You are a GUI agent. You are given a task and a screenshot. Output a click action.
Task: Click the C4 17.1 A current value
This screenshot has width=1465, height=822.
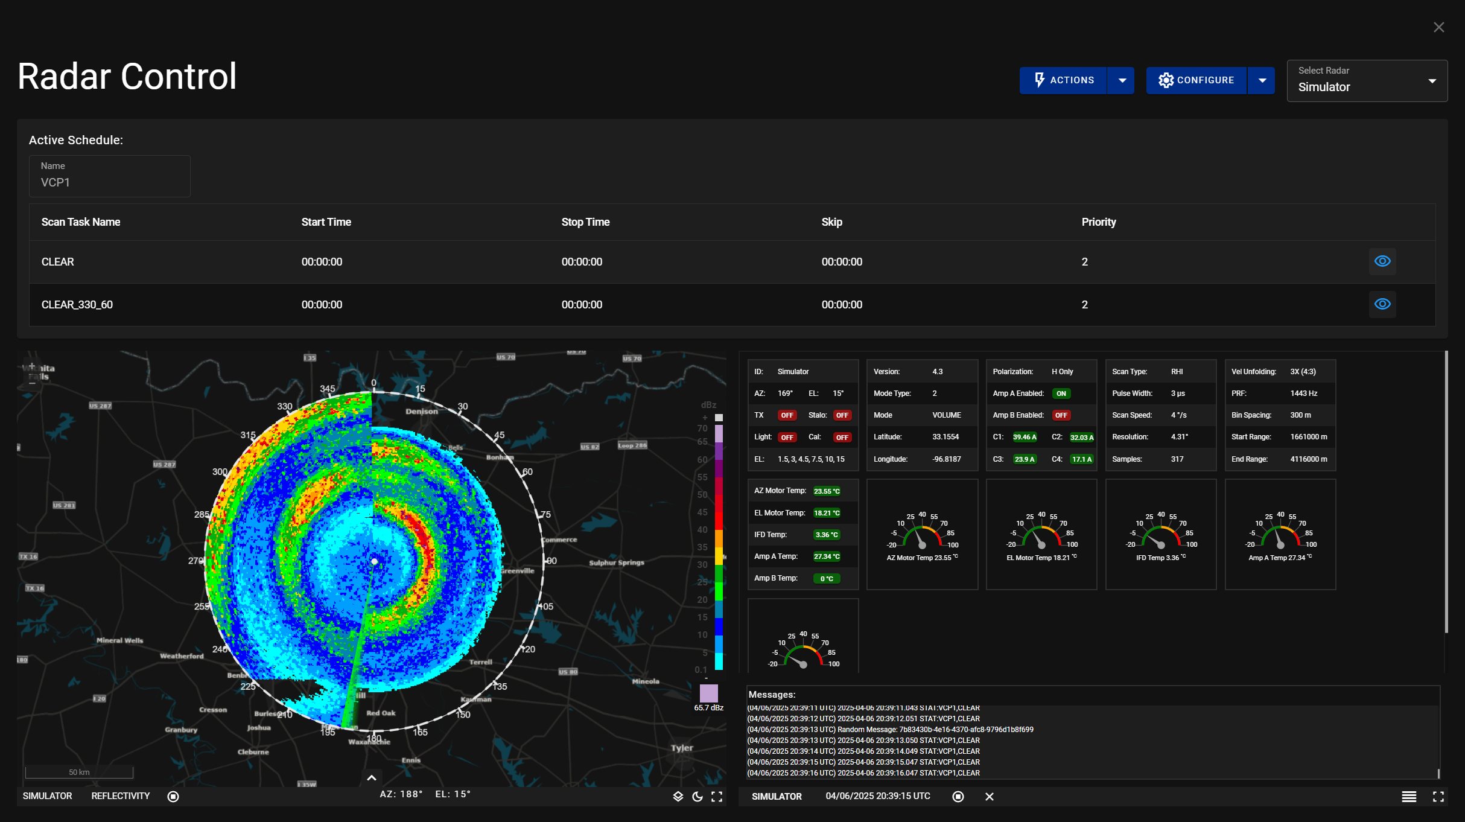pos(1082,459)
